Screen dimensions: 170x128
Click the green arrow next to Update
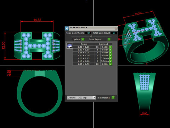point(83,39)
